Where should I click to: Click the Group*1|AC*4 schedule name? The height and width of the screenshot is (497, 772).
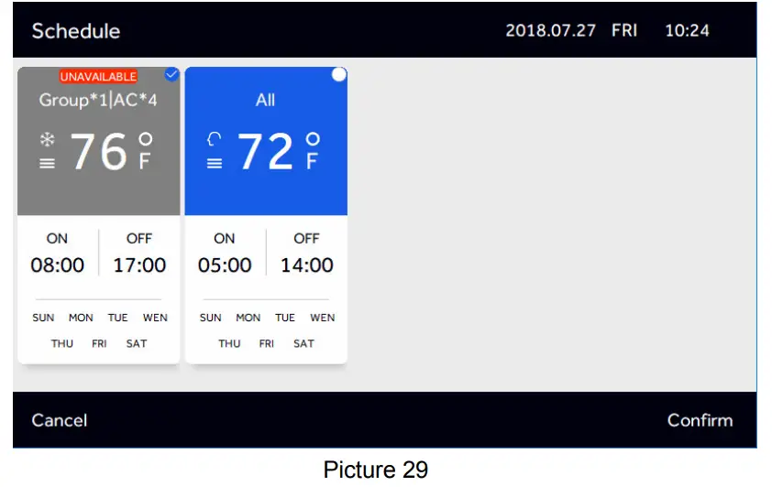pos(98,100)
